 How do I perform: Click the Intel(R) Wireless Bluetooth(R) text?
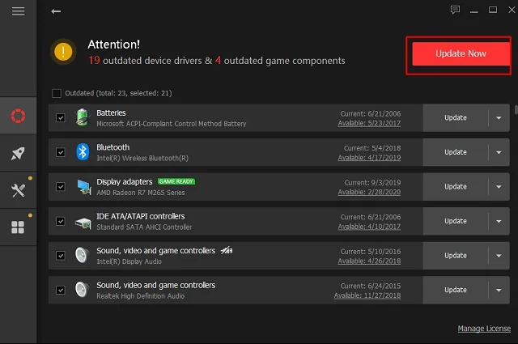coord(142,159)
